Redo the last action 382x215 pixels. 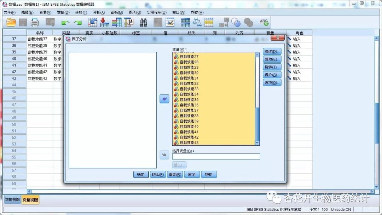tap(77, 22)
